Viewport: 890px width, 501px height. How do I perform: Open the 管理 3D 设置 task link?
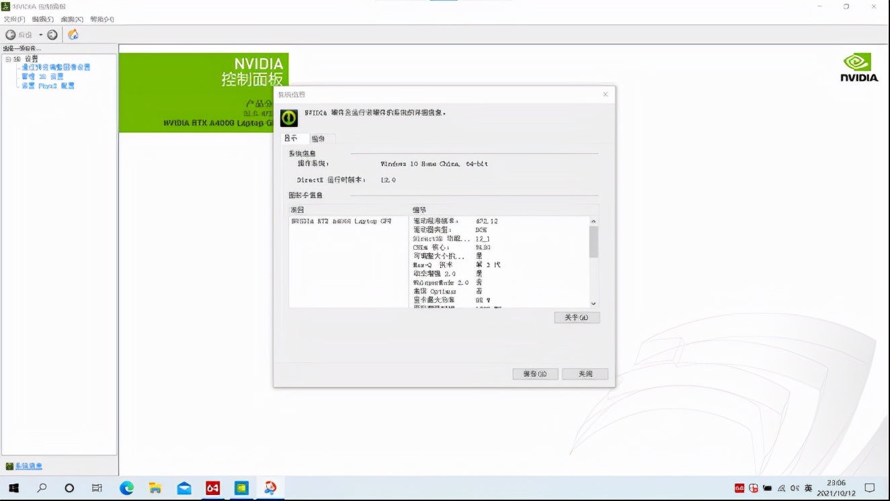[x=42, y=77]
